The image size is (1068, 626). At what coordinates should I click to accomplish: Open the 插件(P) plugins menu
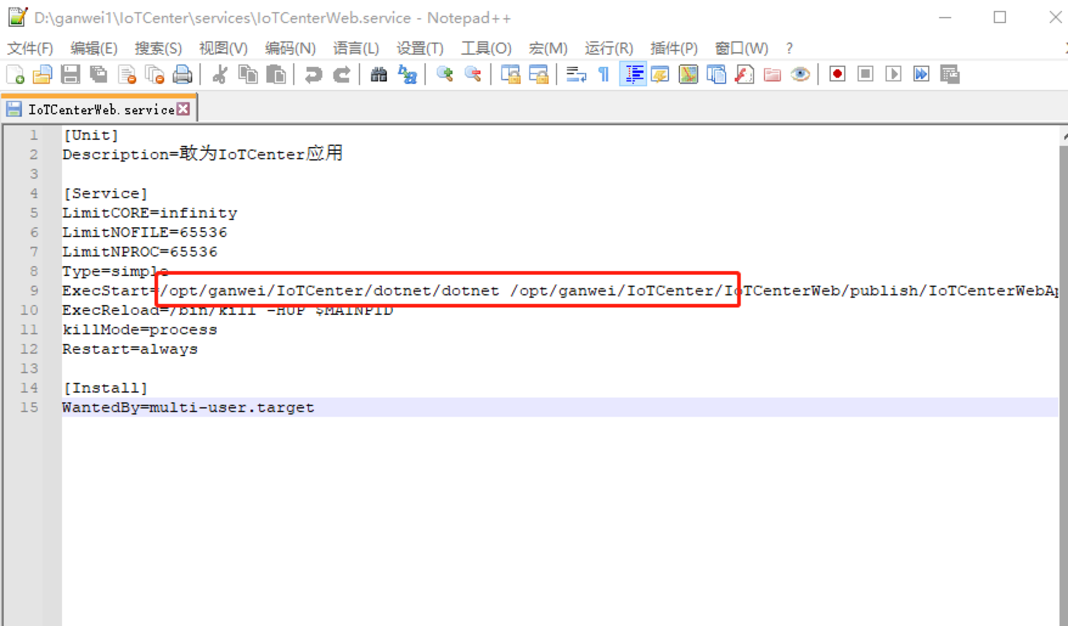(x=674, y=48)
